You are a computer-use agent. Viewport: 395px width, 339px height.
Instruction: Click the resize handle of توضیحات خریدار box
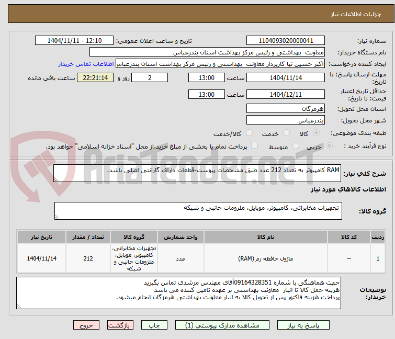pos(19,306)
